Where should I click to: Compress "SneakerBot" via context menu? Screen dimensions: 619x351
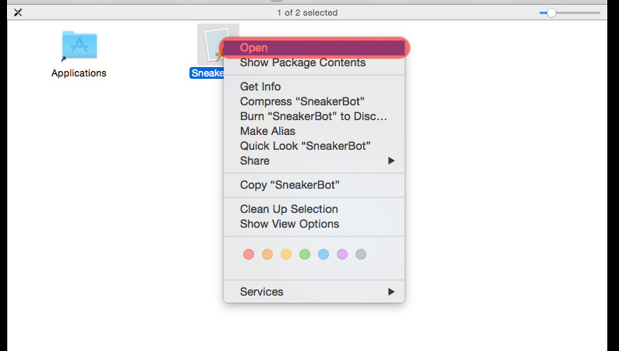click(x=302, y=101)
